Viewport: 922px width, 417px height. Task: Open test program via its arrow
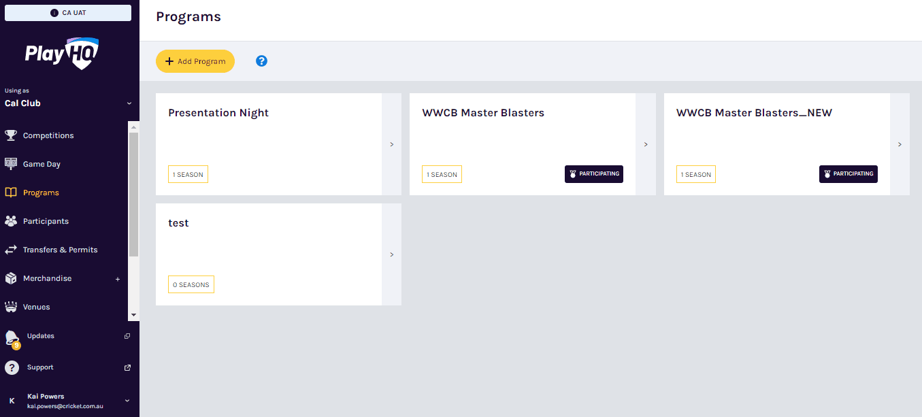point(392,254)
